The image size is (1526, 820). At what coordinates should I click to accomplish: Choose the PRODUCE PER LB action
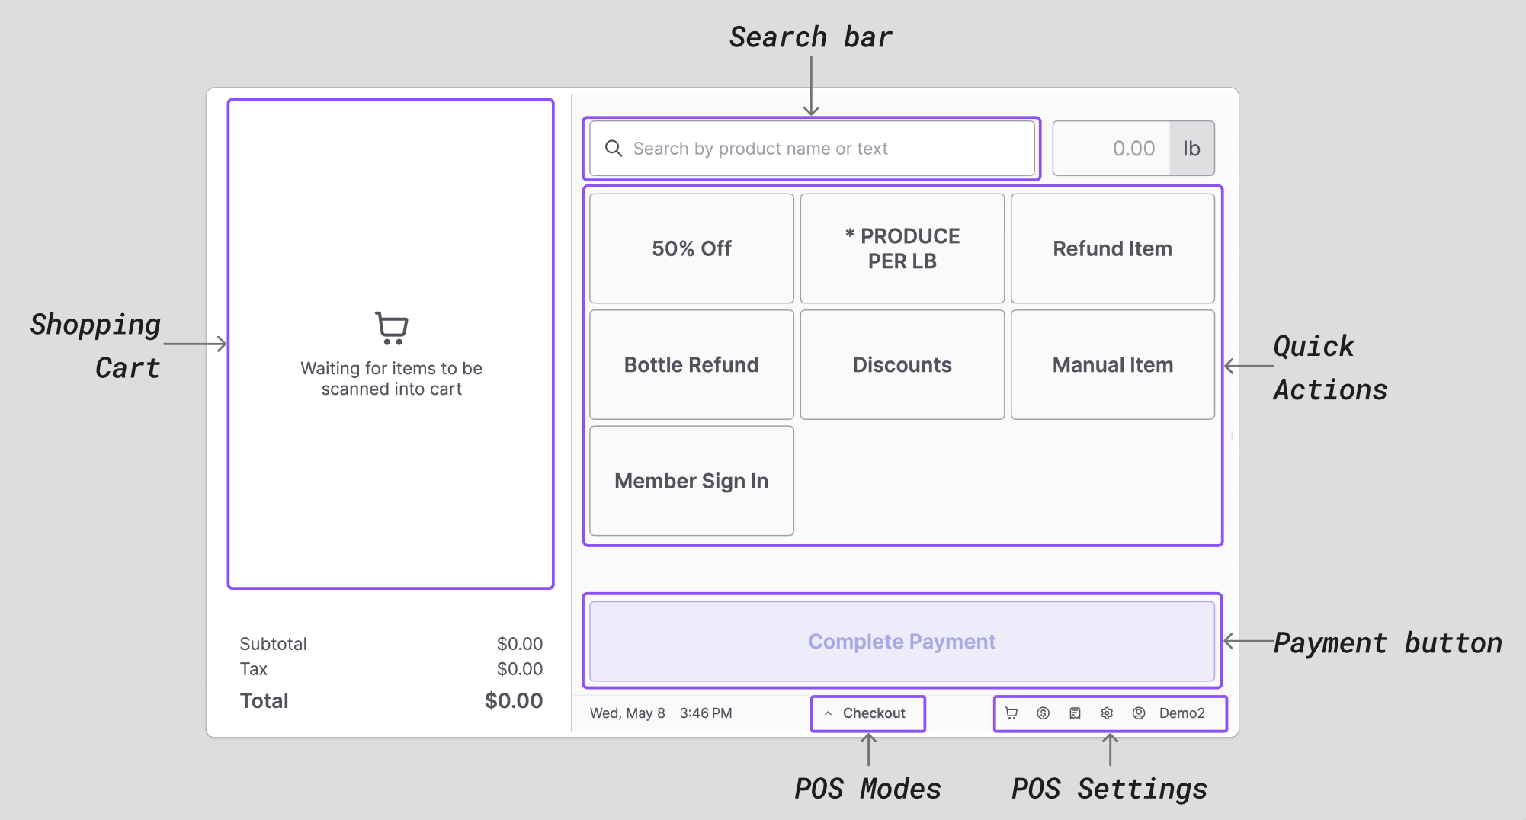[x=902, y=248]
